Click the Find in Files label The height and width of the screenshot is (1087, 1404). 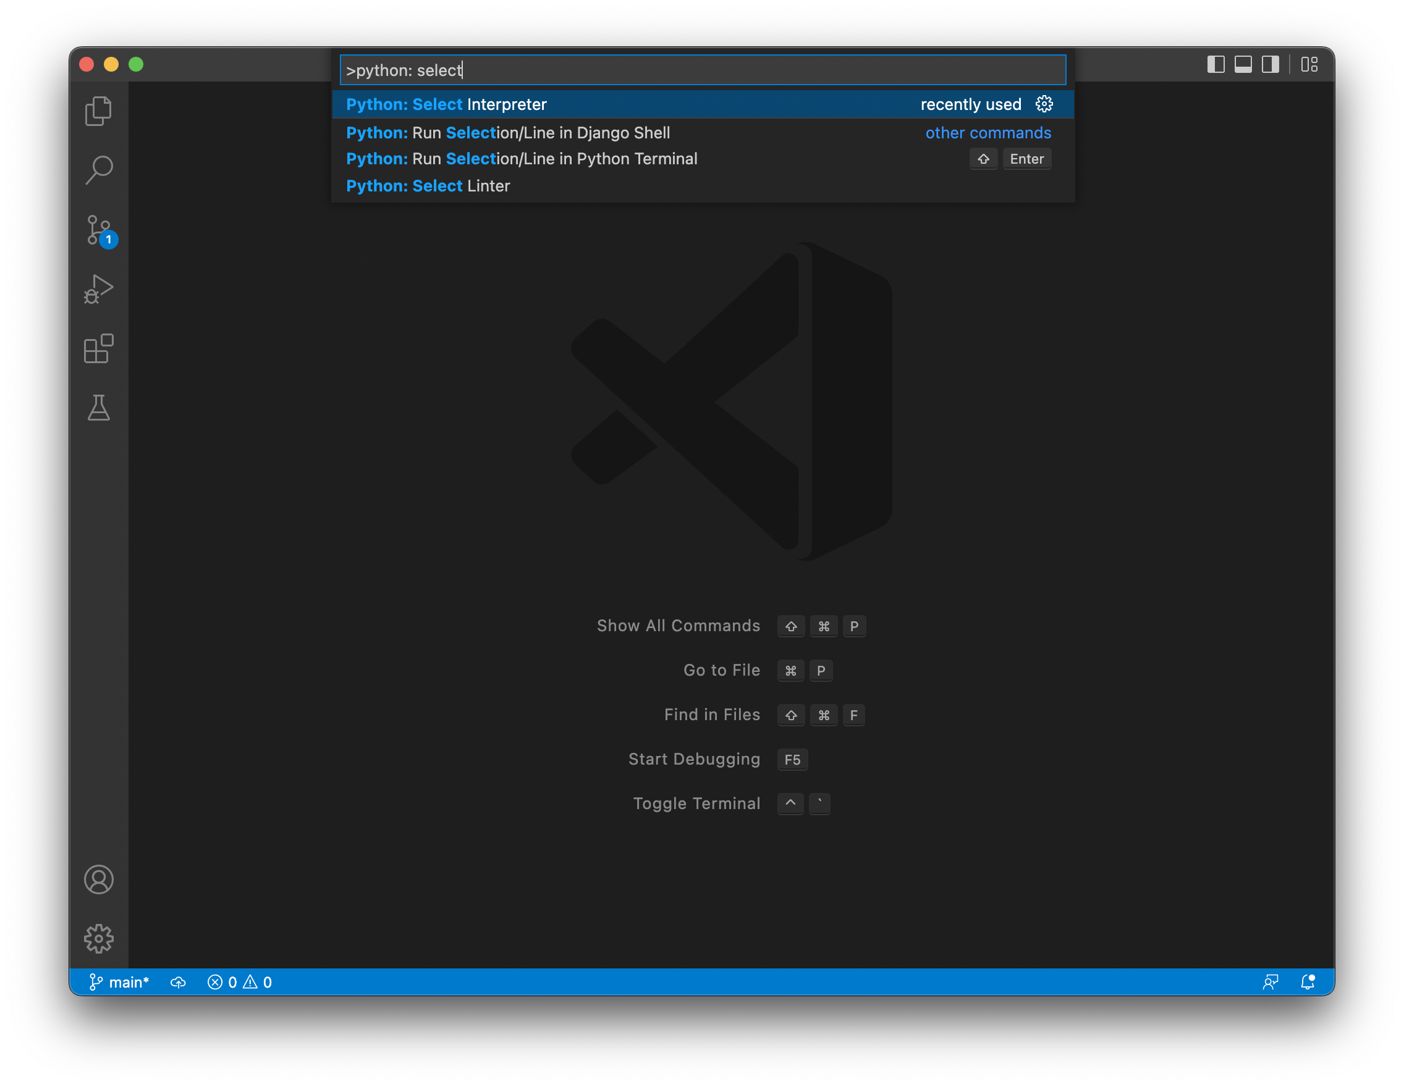[712, 715]
